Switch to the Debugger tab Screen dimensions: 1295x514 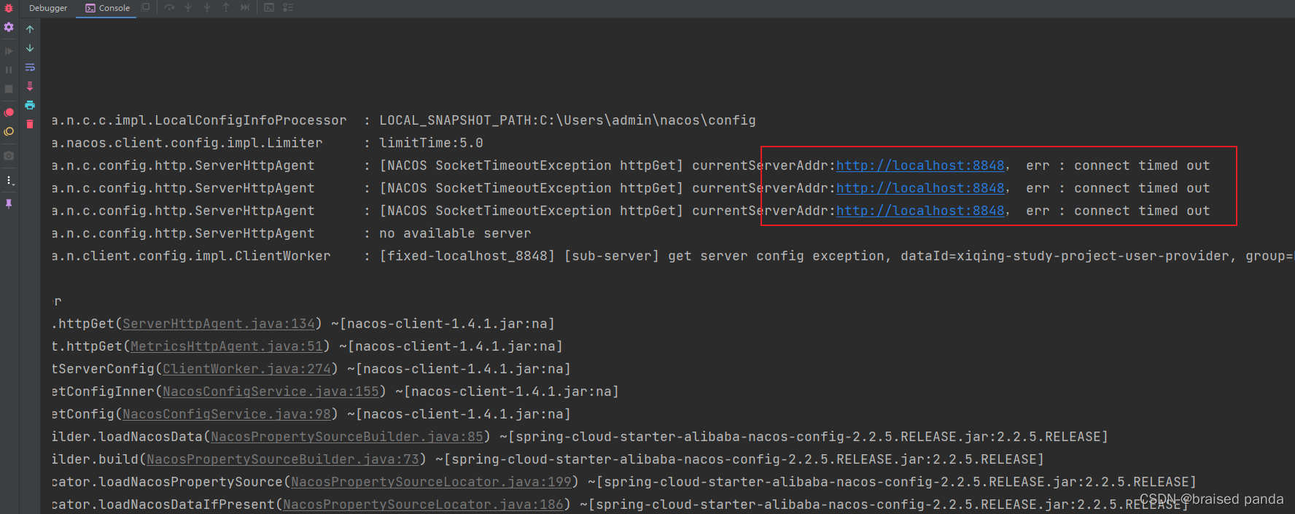coord(48,8)
